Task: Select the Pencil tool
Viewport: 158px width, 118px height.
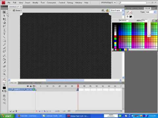Action: pyautogui.click(x=4, y=45)
